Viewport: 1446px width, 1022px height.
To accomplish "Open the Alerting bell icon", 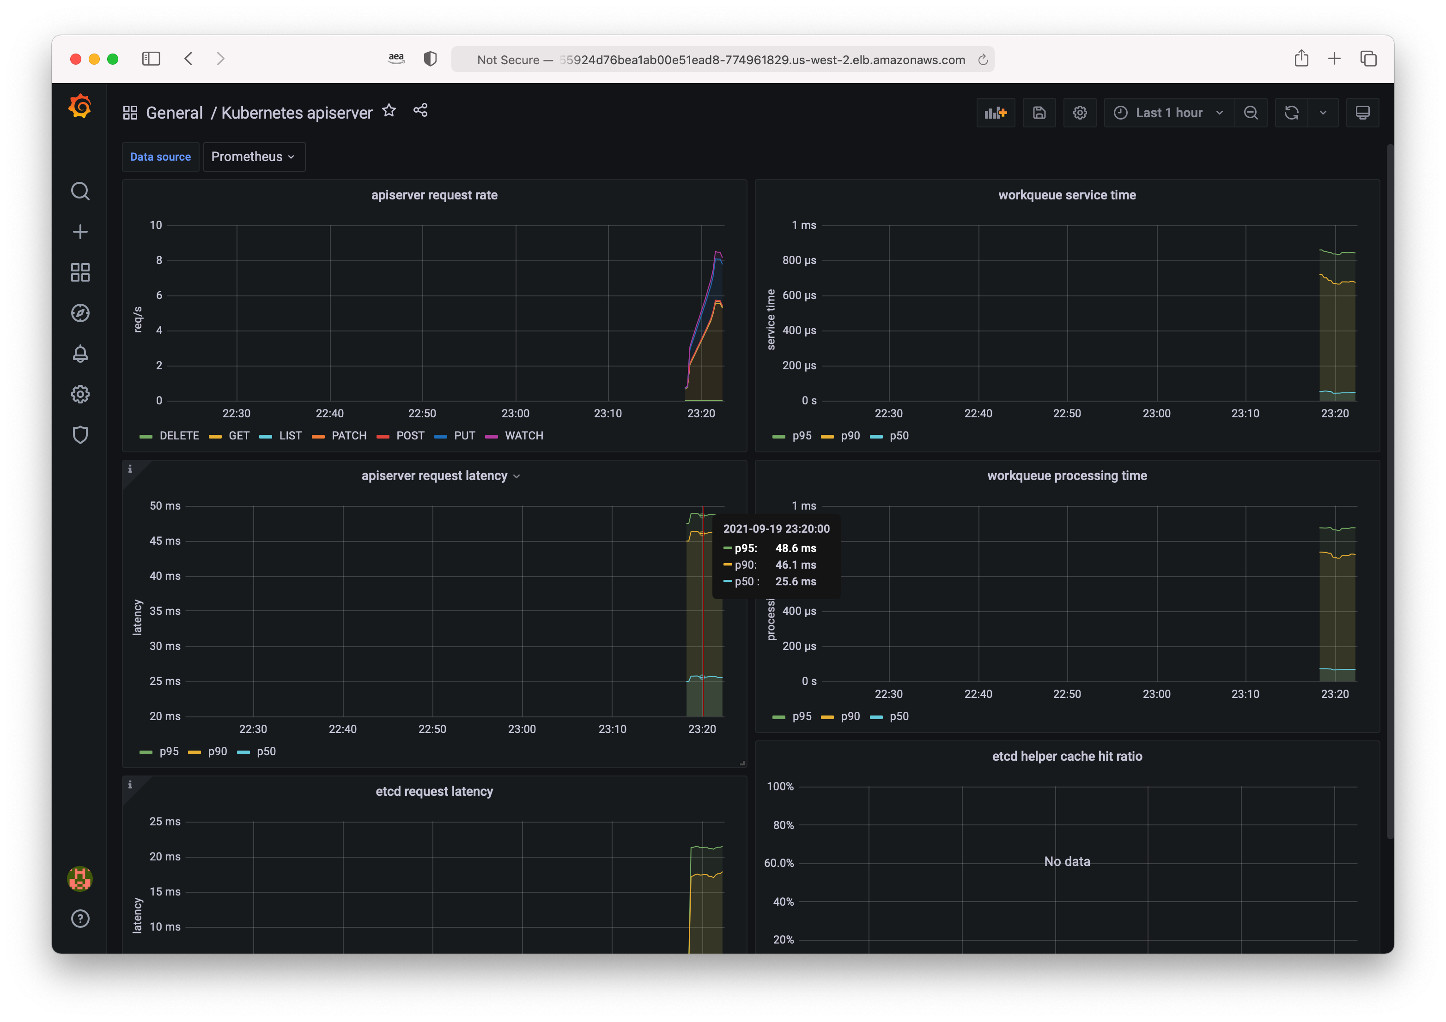I will (x=80, y=354).
